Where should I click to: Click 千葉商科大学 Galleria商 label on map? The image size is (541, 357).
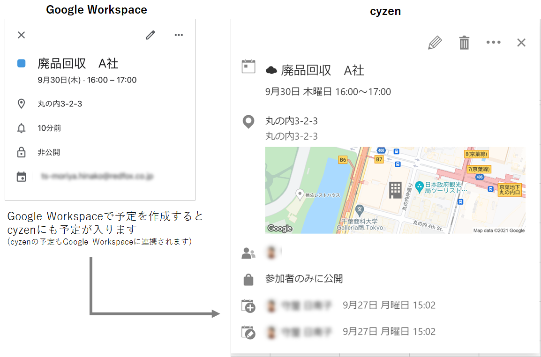(360, 224)
